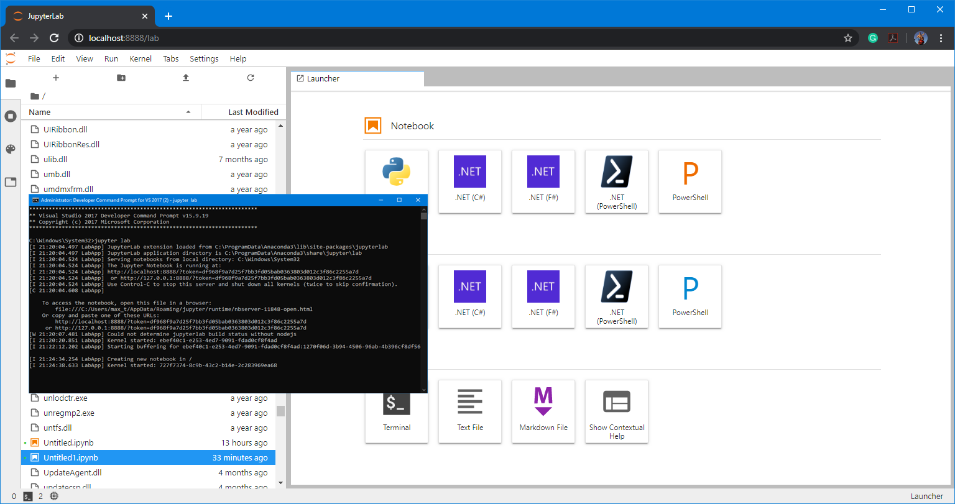The image size is (955, 504).
Task: Select unregmp2.exe in the file list
Action: point(148,413)
